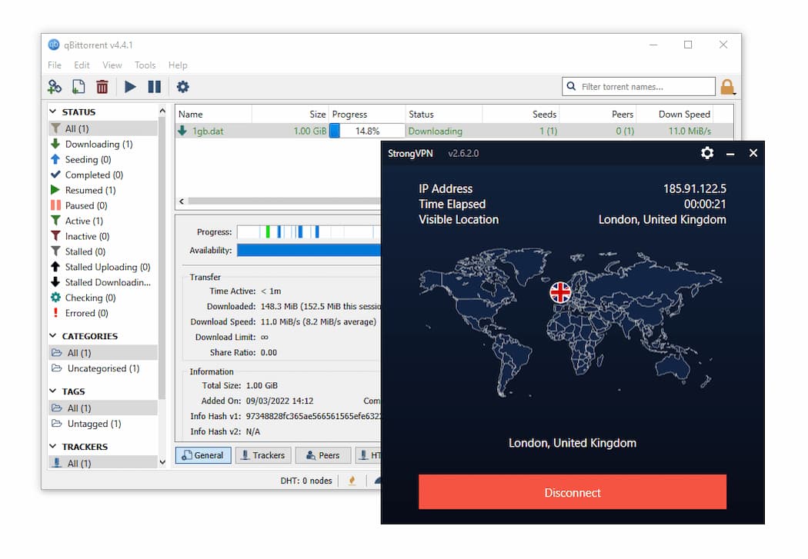808x559 pixels.
Task: Select the Completed (0) filter
Action: pyautogui.click(x=102, y=175)
